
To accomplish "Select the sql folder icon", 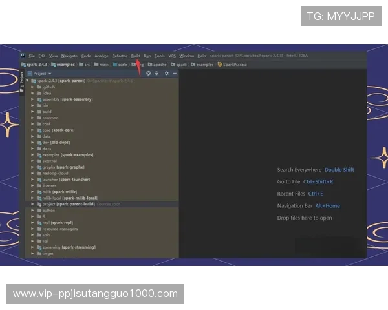I will click(x=39, y=242).
